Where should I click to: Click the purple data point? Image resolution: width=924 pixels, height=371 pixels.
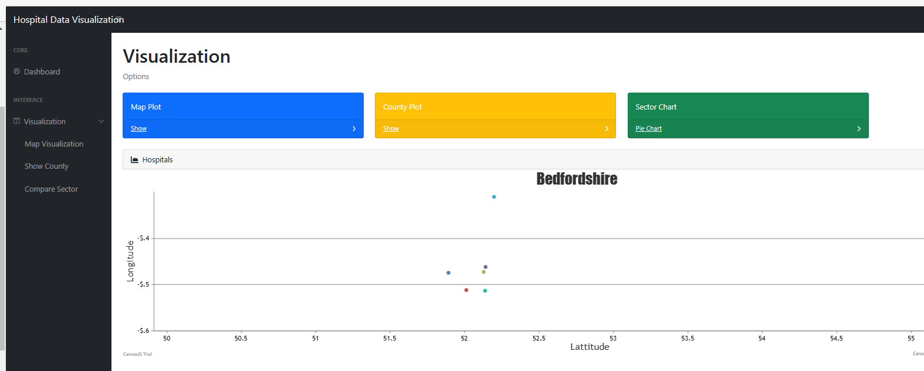pyautogui.click(x=485, y=267)
